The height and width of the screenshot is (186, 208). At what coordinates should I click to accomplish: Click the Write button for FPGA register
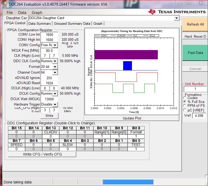[49, 116]
